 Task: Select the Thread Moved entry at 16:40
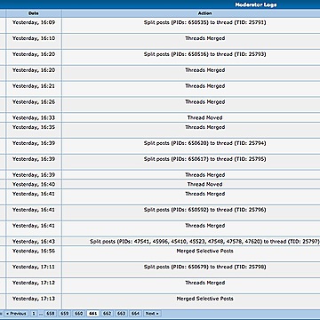click(x=204, y=184)
